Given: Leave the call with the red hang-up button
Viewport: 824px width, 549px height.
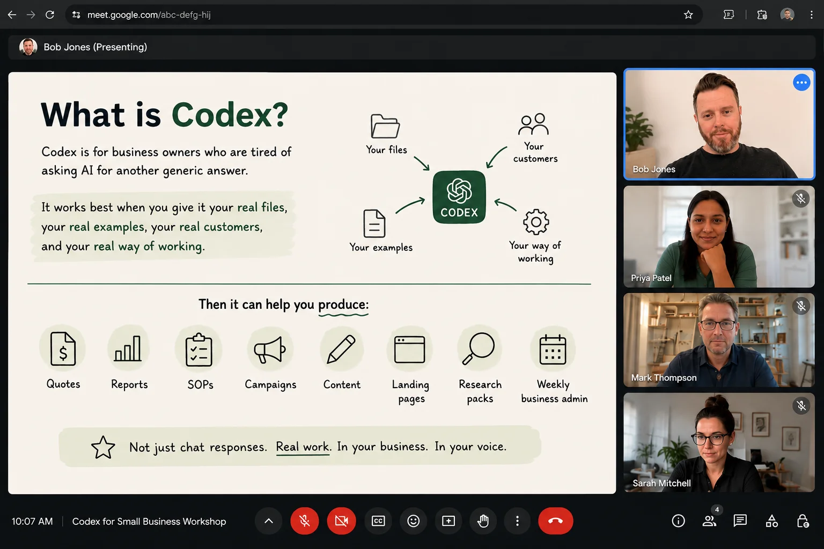Looking at the screenshot, I should pyautogui.click(x=556, y=521).
